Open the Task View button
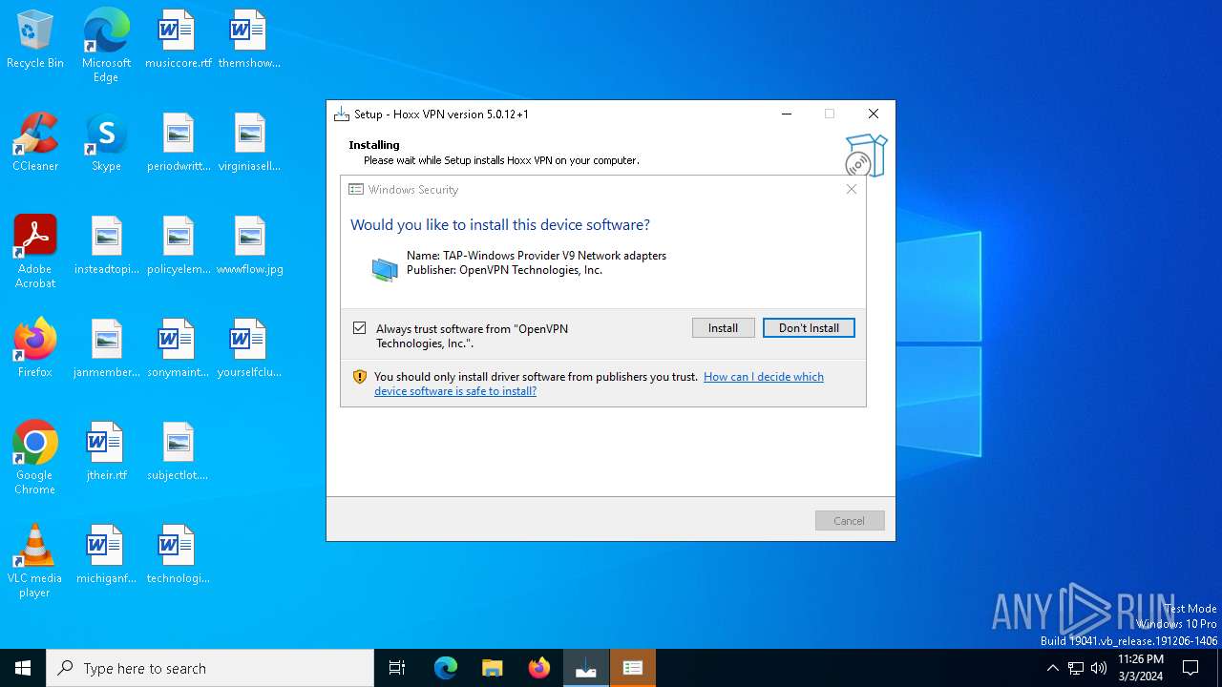Viewport: 1222px width, 687px height. [x=397, y=668]
